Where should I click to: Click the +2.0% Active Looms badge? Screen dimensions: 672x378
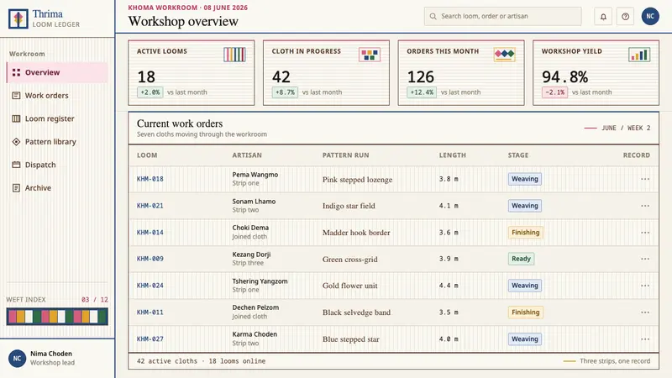[150, 92]
